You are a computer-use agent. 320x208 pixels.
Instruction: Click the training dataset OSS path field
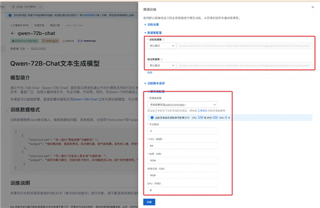click(244, 46)
